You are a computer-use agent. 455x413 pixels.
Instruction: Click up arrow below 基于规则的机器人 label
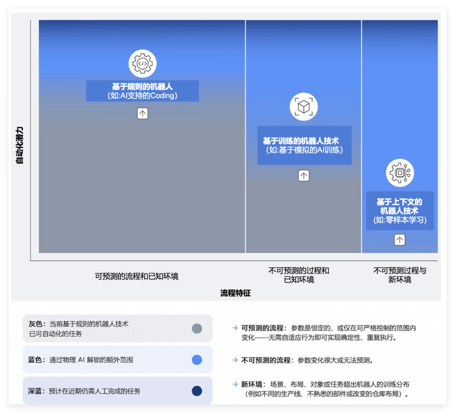[142, 113]
